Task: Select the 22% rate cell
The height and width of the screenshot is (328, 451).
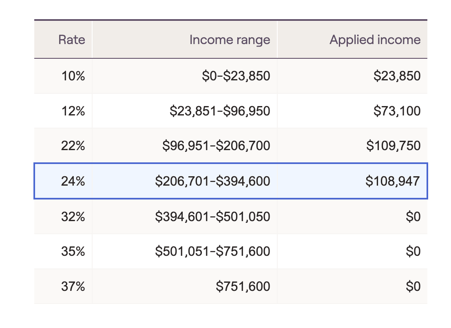Action: tap(73, 146)
